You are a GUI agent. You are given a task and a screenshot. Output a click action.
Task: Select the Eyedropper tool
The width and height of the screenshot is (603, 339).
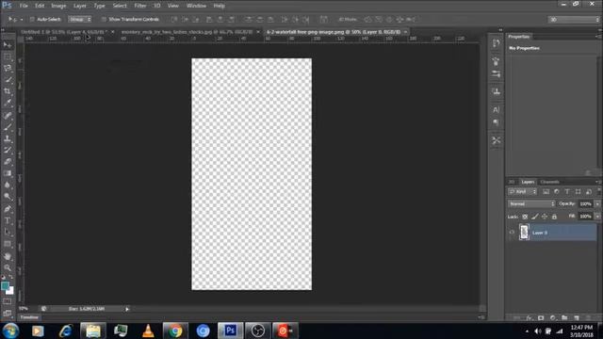8,103
